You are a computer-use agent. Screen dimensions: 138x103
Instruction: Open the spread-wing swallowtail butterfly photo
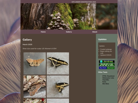(58, 63)
